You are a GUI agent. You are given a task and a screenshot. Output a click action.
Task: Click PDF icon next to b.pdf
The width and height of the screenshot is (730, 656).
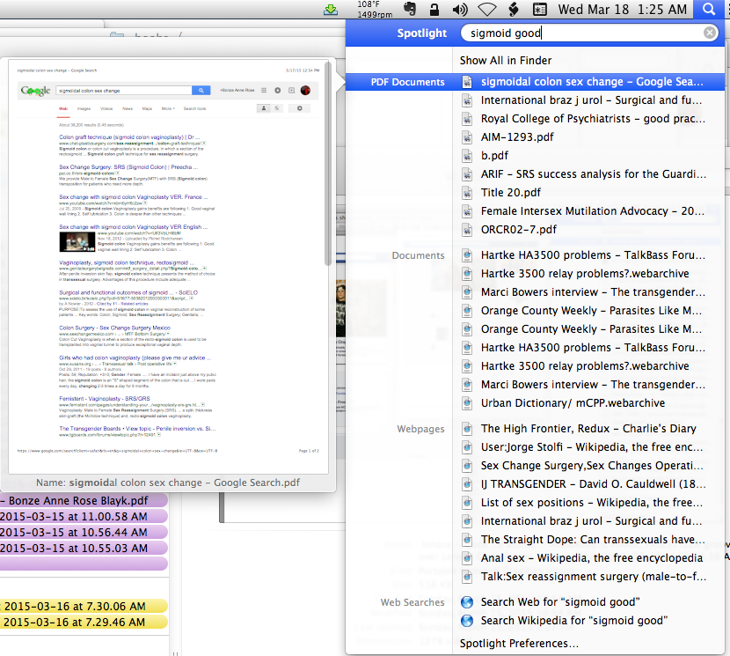point(467,156)
